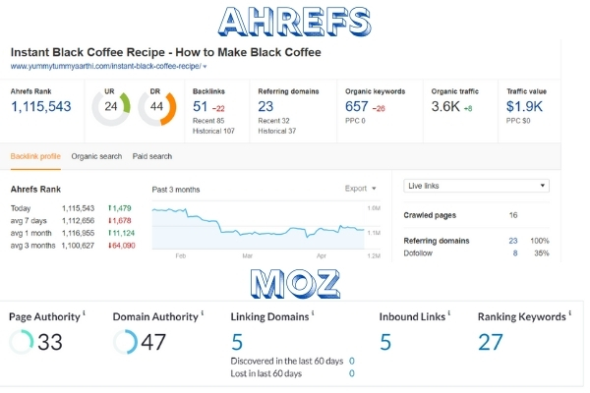590x393 pixels.
Task: Click the Ranking Keywords value 27
Action: [491, 342]
